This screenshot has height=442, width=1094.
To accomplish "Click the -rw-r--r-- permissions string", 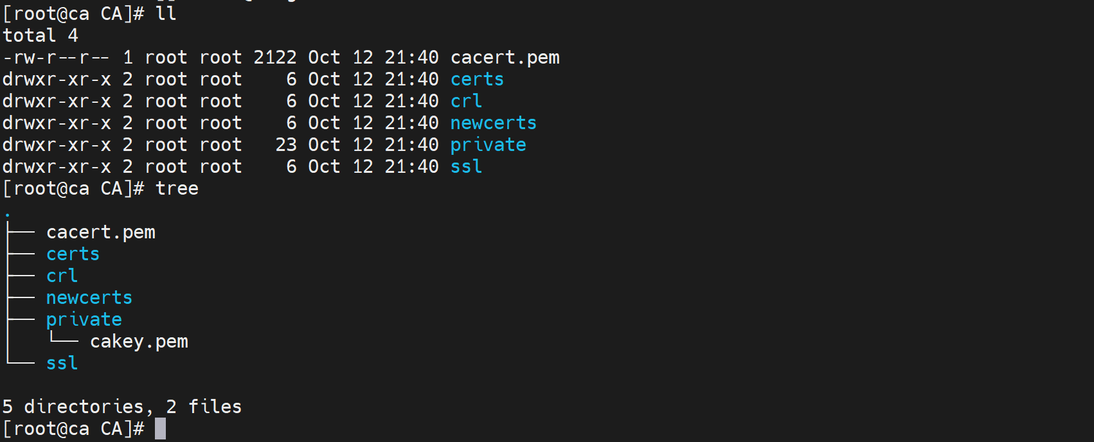I will (56, 58).
